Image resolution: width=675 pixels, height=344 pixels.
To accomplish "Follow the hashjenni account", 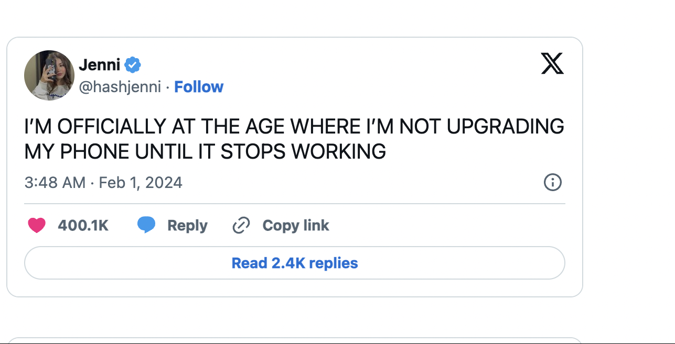I will point(199,87).
